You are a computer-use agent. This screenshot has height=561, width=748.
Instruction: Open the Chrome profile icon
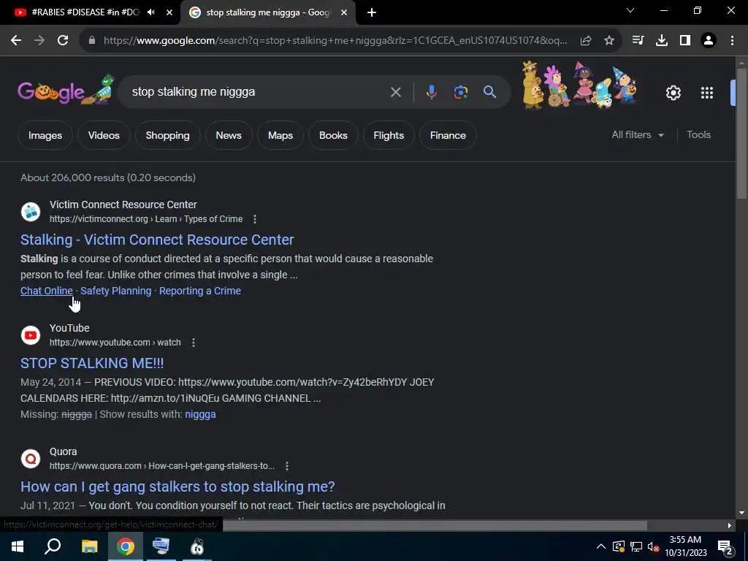tap(709, 41)
